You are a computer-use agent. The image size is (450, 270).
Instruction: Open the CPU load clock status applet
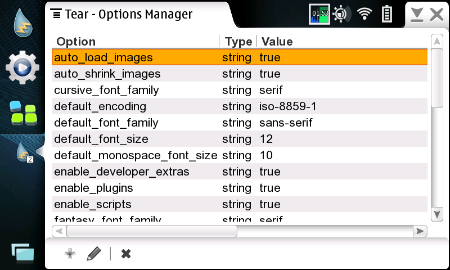319,14
